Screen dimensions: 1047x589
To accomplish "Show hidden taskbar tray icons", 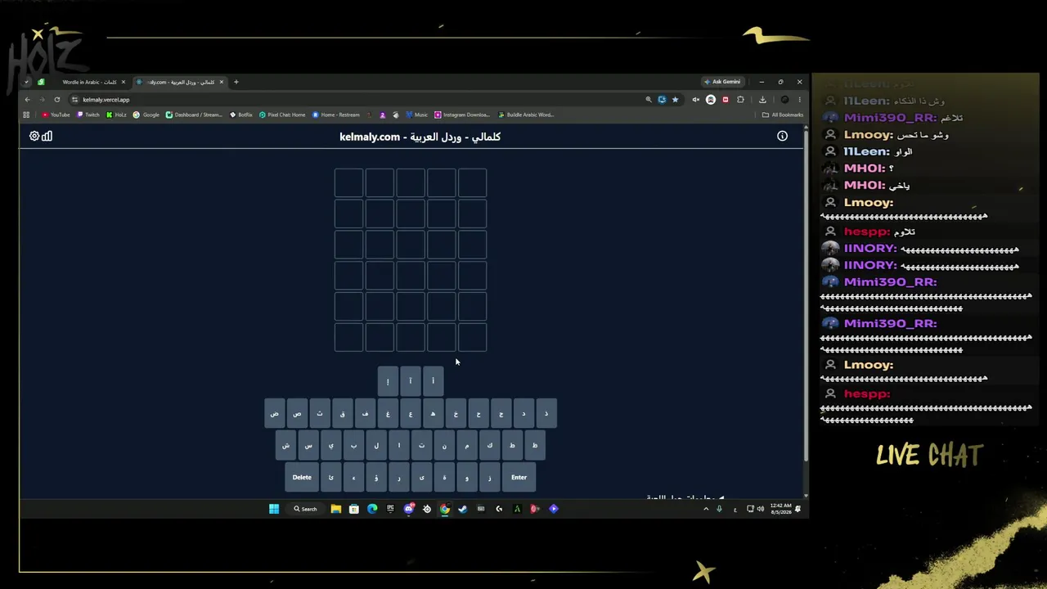I will 706,509.
